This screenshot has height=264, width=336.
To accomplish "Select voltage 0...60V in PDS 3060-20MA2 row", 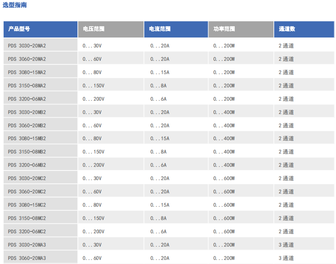I will pyautogui.click(x=92, y=59).
